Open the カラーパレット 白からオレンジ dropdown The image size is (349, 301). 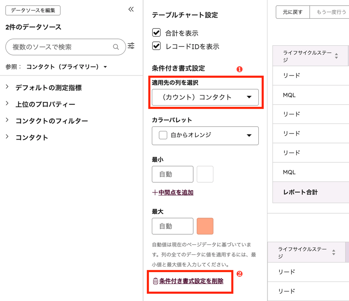click(x=205, y=136)
